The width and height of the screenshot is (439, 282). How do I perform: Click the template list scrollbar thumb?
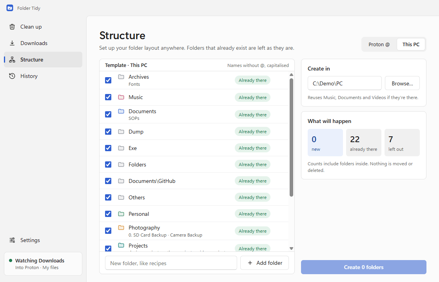coord(291,137)
